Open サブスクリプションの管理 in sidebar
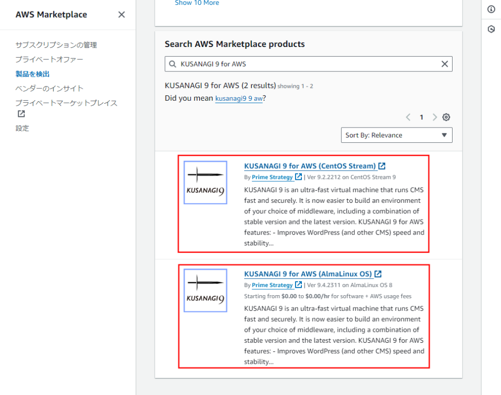501x395 pixels. (x=56, y=45)
